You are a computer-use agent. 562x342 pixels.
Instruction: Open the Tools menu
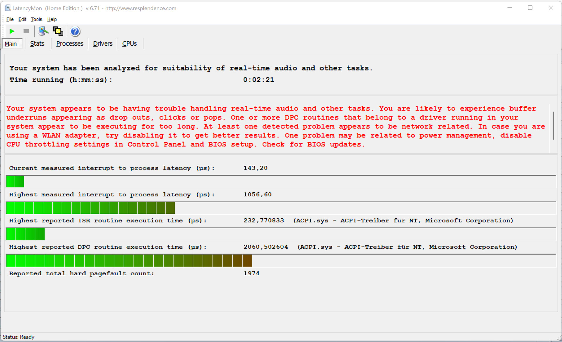click(37, 19)
